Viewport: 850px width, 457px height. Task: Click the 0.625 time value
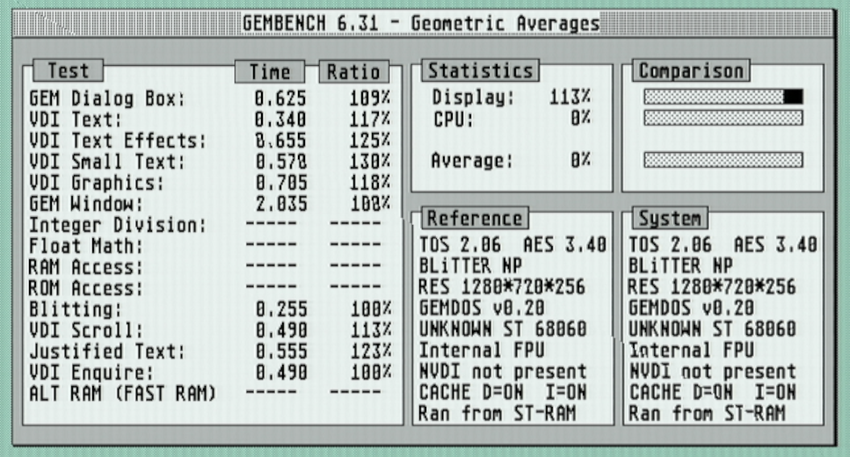(x=280, y=98)
